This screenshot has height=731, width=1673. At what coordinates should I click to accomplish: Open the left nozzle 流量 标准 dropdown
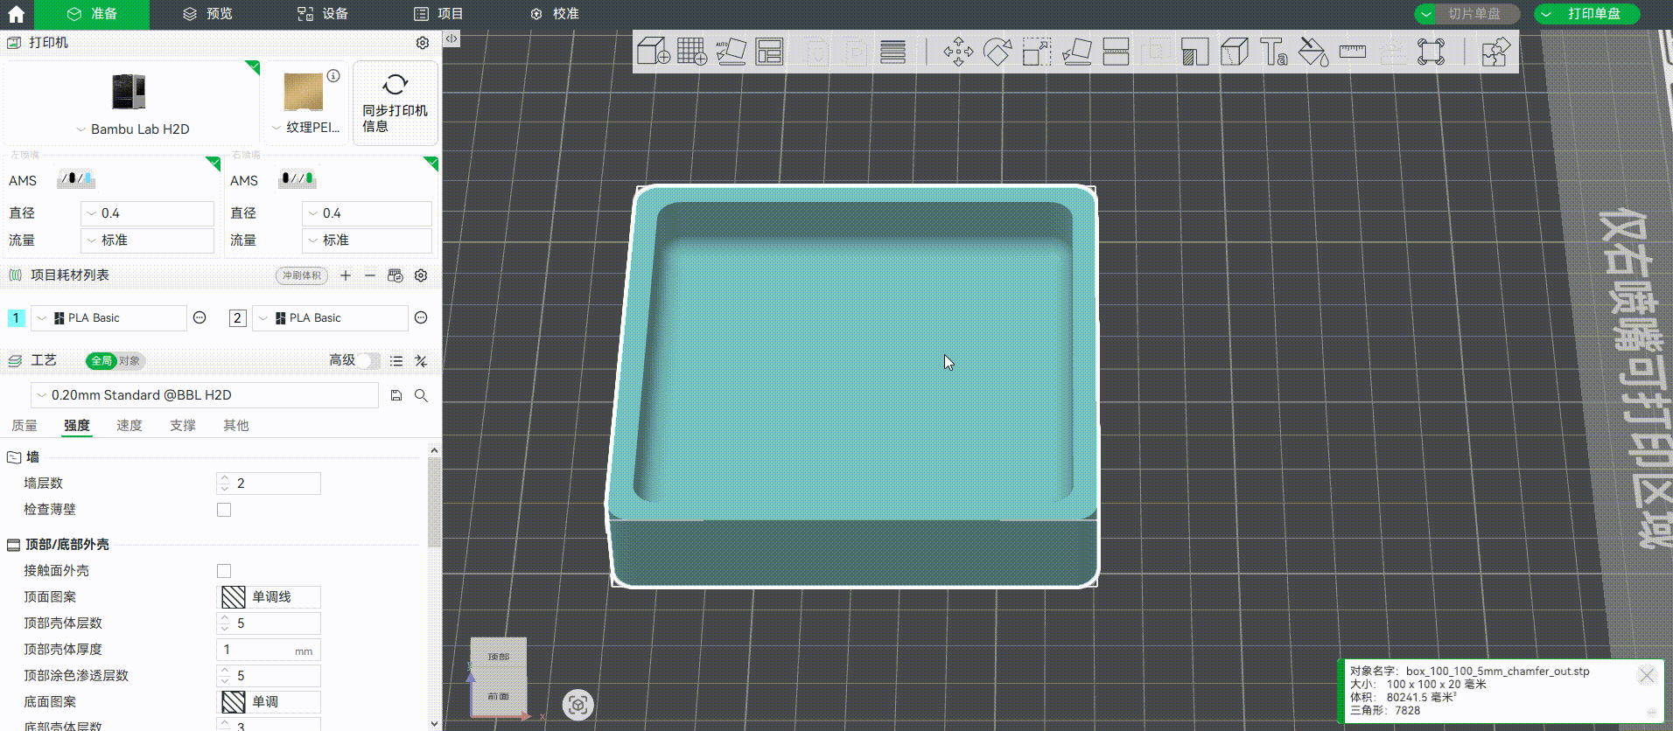tap(147, 240)
